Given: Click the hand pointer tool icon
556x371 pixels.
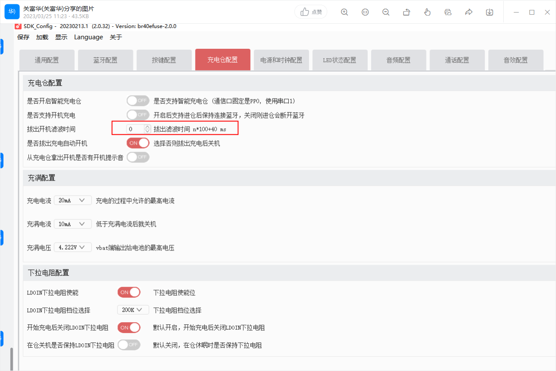Looking at the screenshot, I should coord(427,12).
